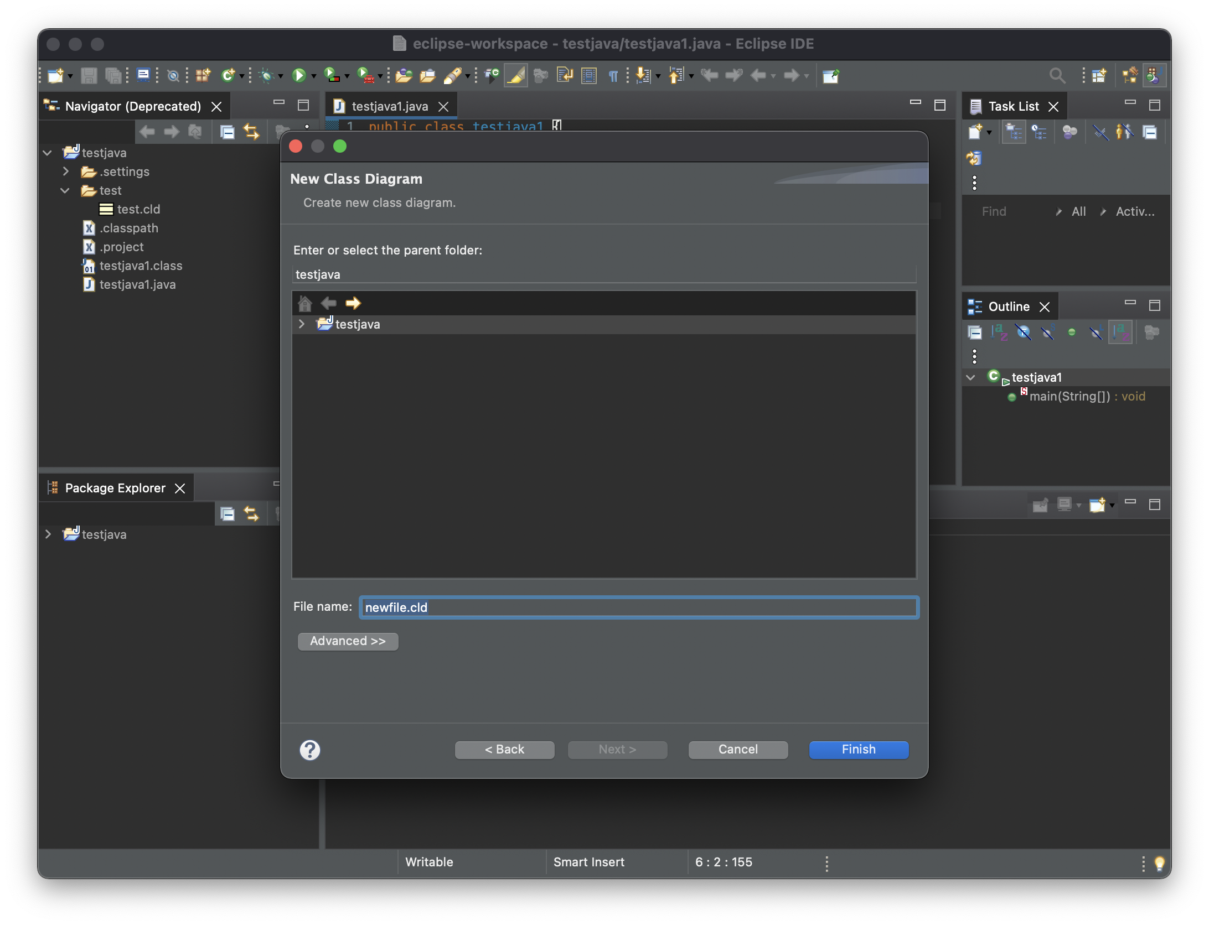Open dropdown arrow next to Debug icon
The image size is (1209, 925).
[x=281, y=76]
